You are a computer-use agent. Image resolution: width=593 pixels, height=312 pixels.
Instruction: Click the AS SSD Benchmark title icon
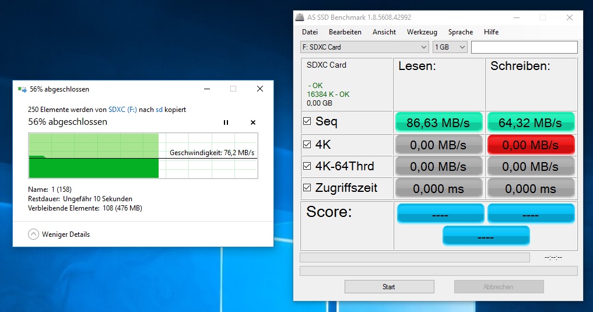300,17
